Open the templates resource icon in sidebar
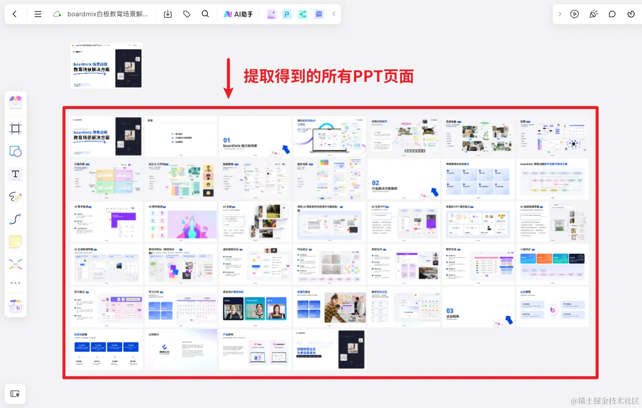Screen dimensions: 642x408 [x=15, y=102]
